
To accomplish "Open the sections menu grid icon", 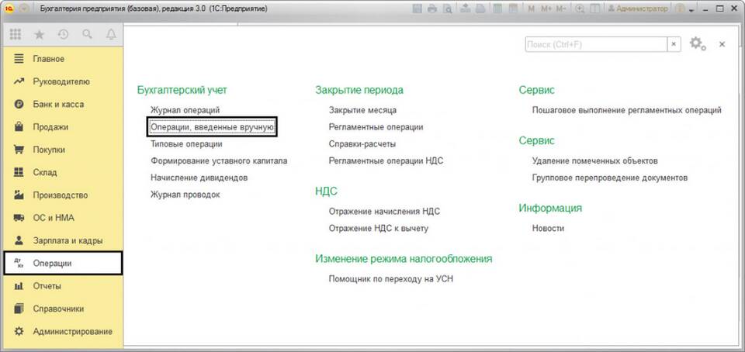I will click(16, 34).
